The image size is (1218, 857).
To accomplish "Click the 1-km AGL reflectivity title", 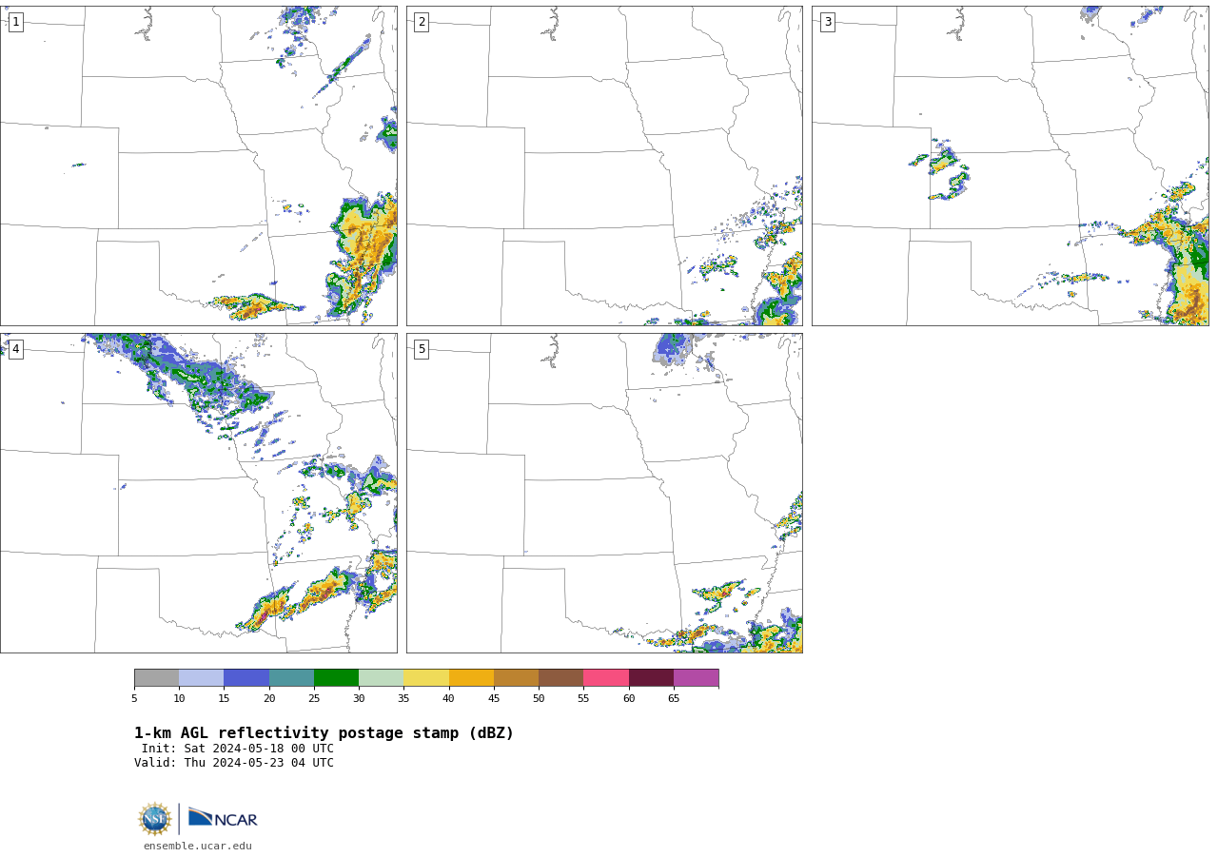I will [x=324, y=733].
